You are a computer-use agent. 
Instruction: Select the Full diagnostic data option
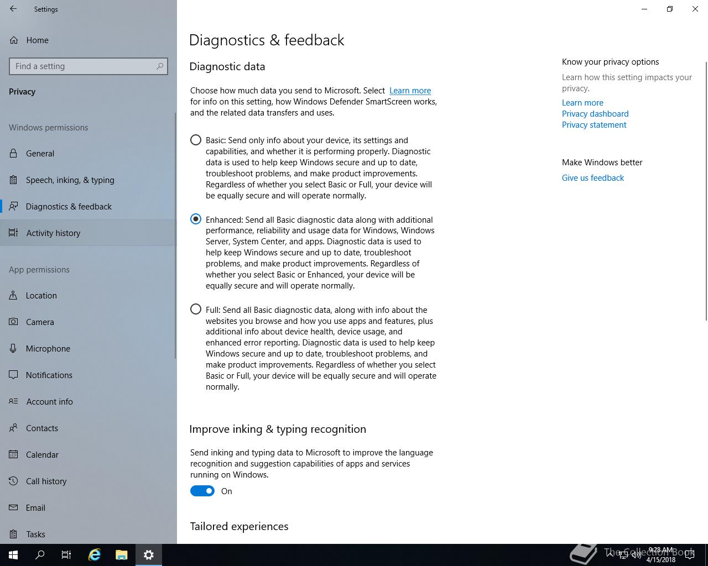click(x=196, y=309)
